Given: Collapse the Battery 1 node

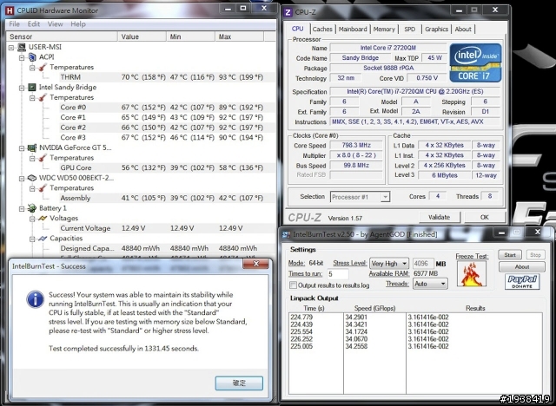Looking at the screenshot, I should click(x=22, y=208).
